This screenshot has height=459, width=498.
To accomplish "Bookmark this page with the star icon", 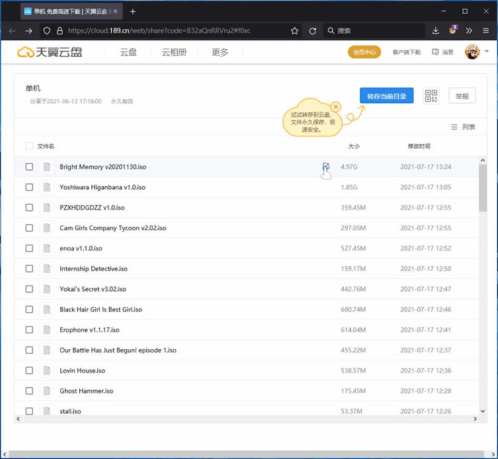I will pyautogui.click(x=294, y=31).
